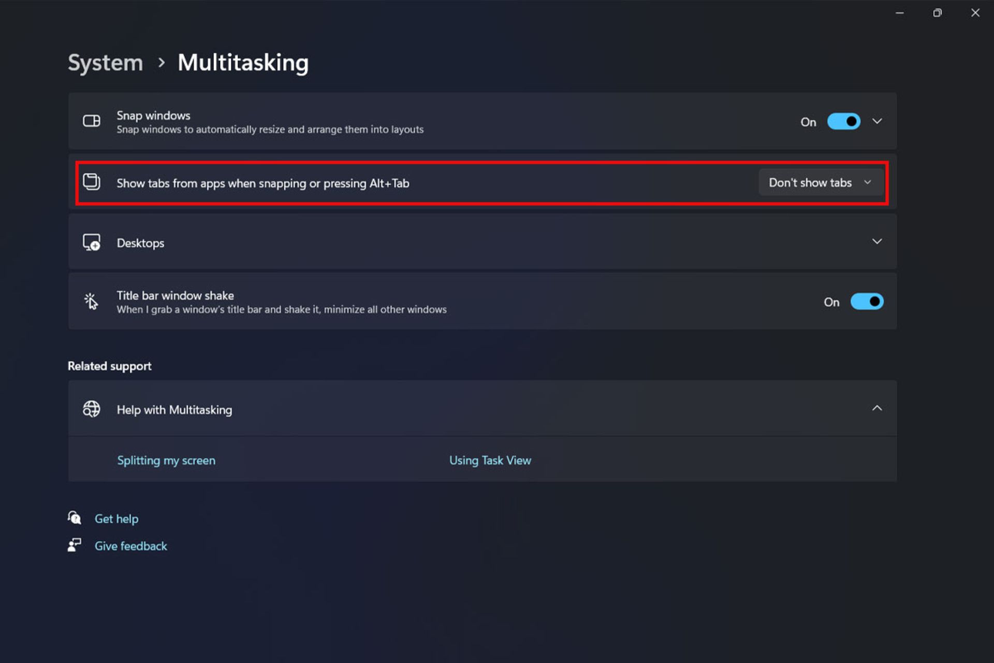Expand the Snap windows options chevron

click(x=877, y=121)
